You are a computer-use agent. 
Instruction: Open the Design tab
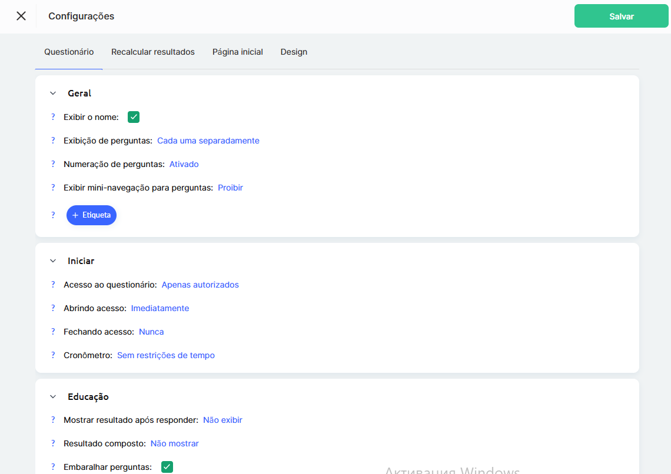(x=294, y=52)
